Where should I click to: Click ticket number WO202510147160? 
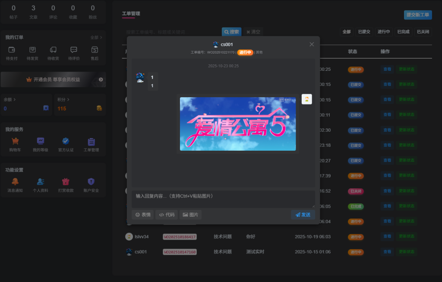pyautogui.click(x=180, y=252)
